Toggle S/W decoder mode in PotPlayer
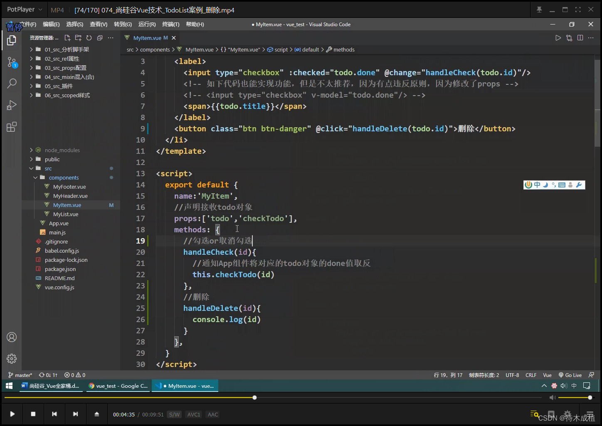 click(x=175, y=414)
